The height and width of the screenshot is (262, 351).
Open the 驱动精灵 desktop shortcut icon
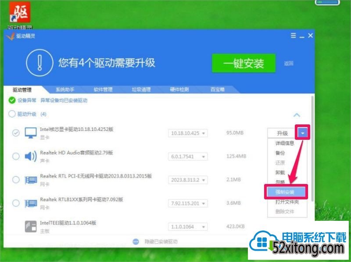click(20, 13)
